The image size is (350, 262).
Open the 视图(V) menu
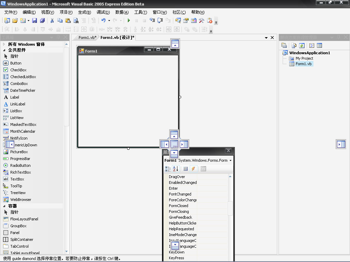pos(48,12)
